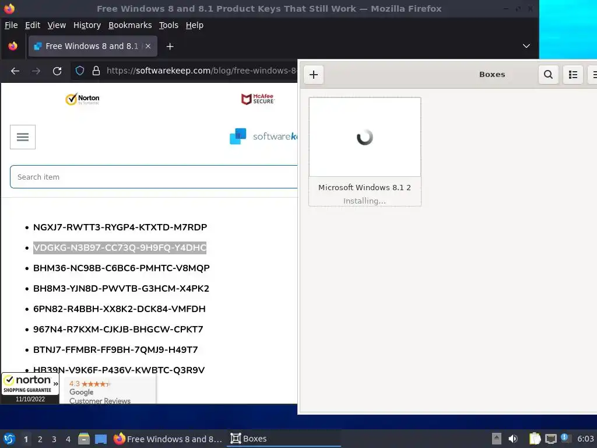597x448 pixels.
Task: Click key 6PN82-R4BBH-XX8K2-DCK84-VMFDH
Action: [119, 309]
